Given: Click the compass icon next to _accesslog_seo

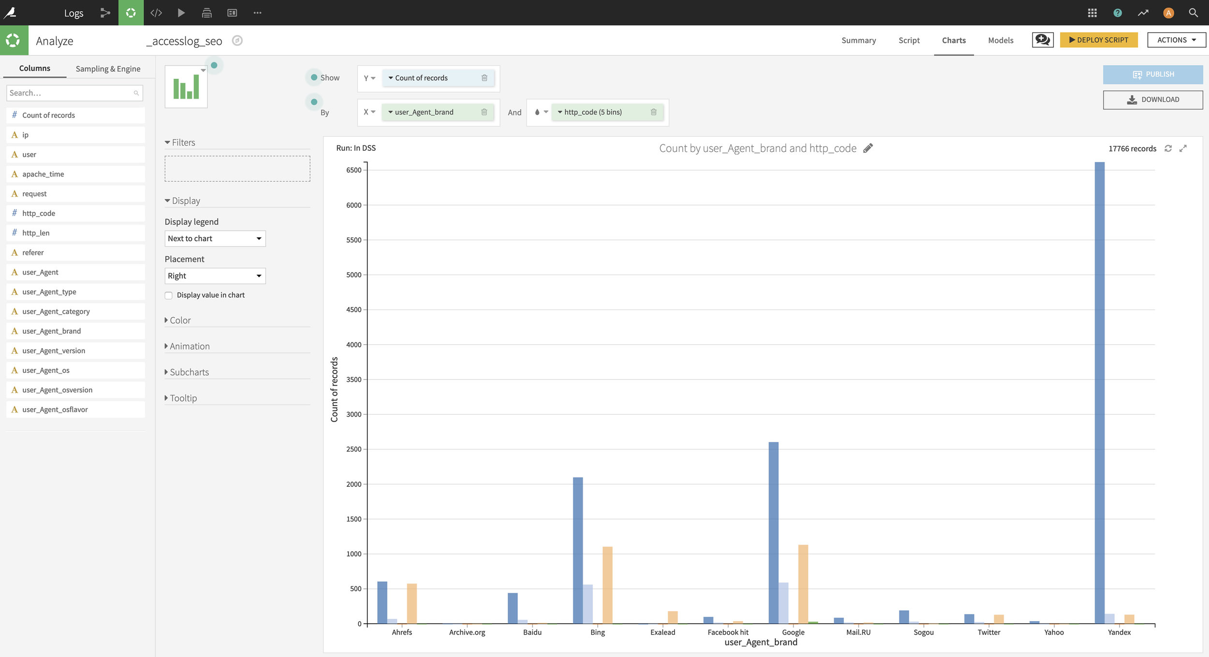Looking at the screenshot, I should coord(237,41).
